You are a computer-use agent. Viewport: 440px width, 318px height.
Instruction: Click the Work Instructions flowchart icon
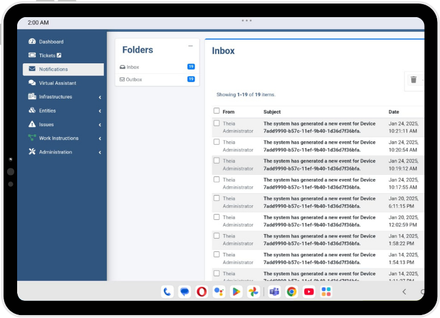[32, 138]
